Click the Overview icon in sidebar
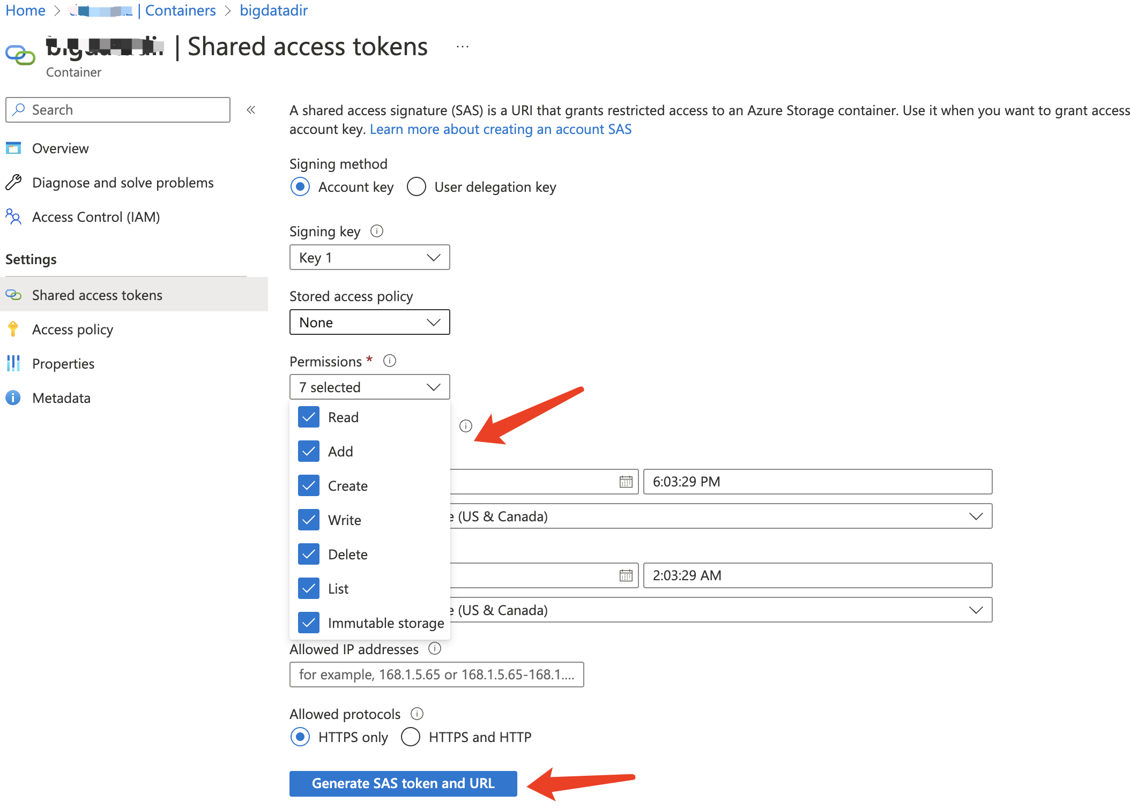The height and width of the screenshot is (809, 1130). pyautogui.click(x=13, y=148)
